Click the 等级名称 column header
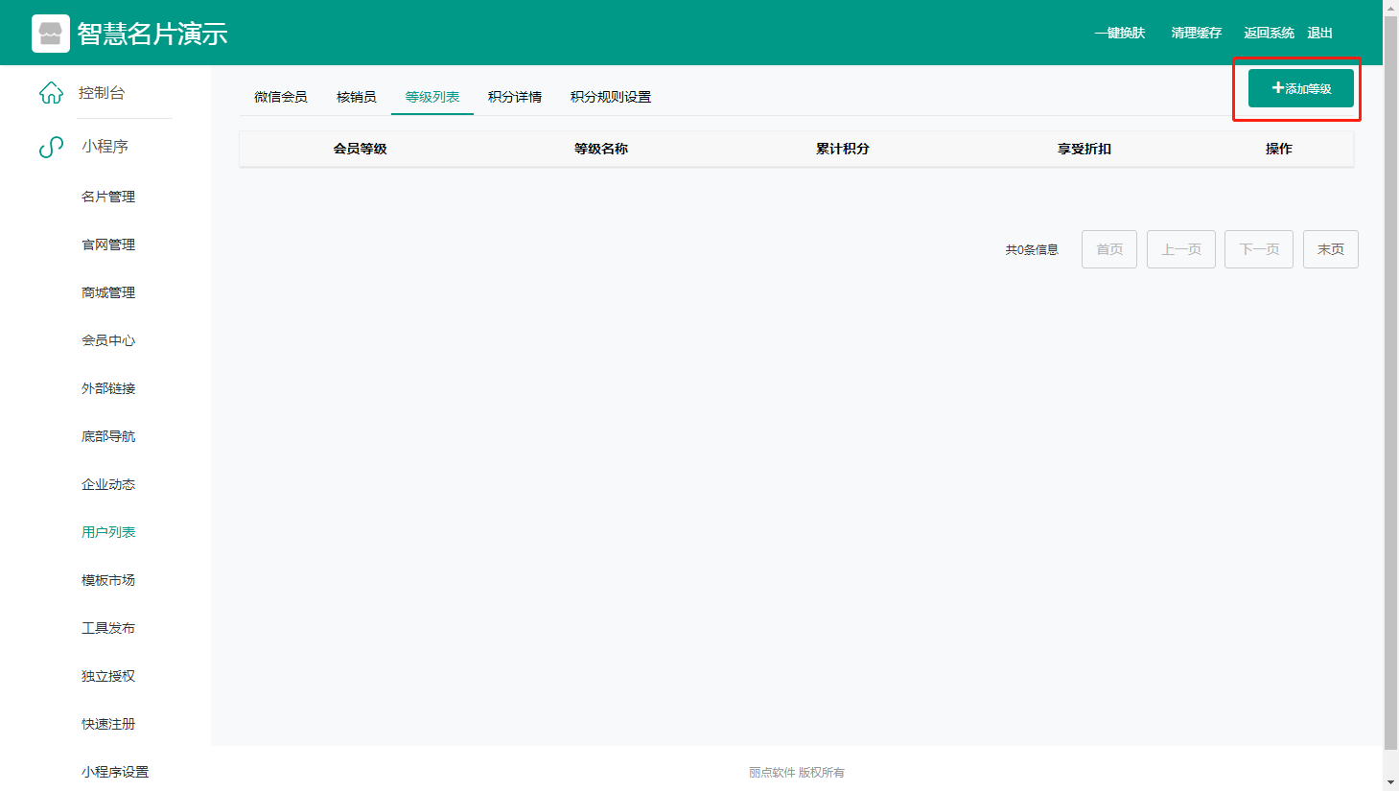 click(x=601, y=149)
